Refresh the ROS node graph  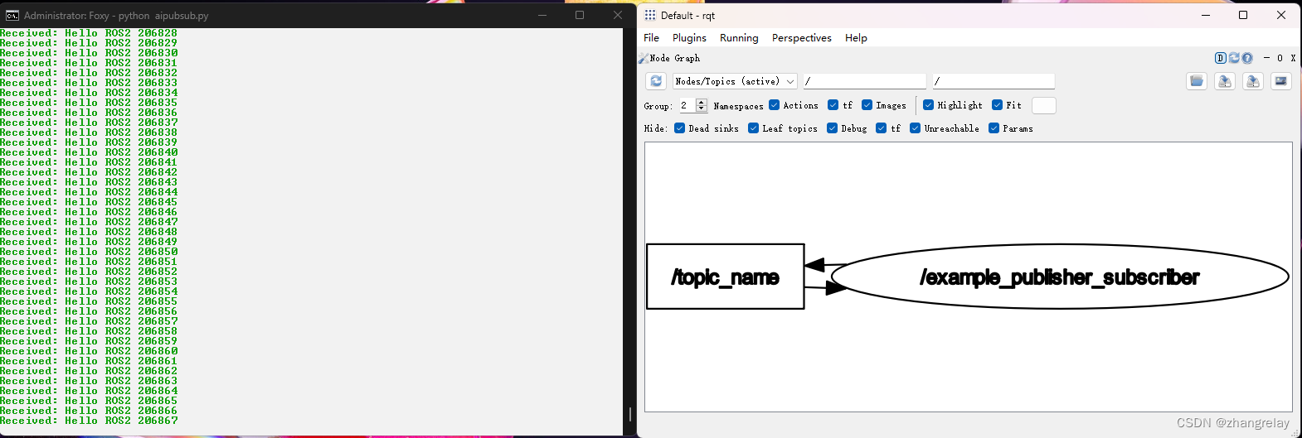656,81
